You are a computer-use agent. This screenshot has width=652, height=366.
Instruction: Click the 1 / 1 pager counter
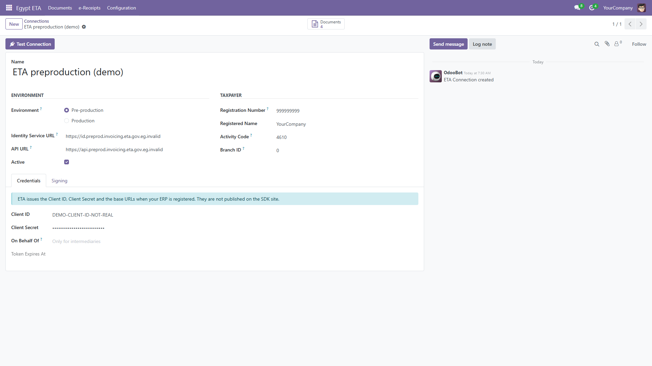(x=617, y=24)
